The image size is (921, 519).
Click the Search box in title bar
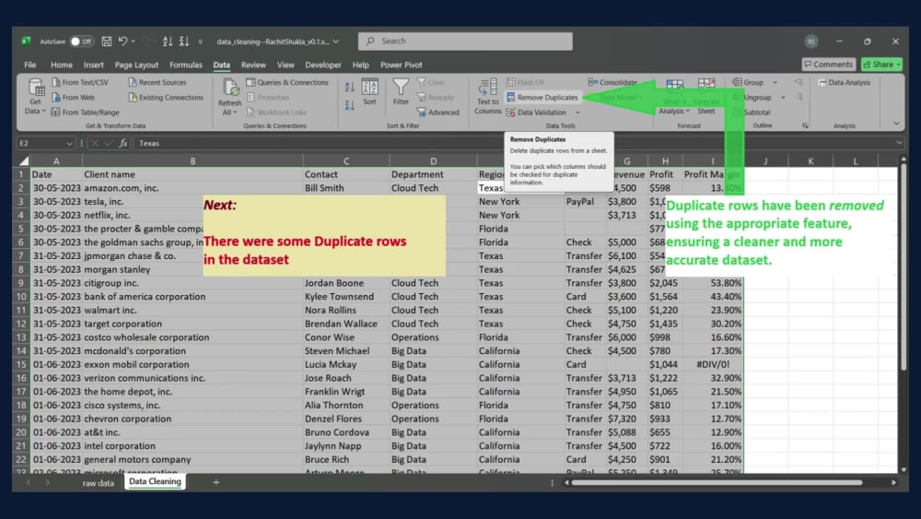(x=465, y=41)
